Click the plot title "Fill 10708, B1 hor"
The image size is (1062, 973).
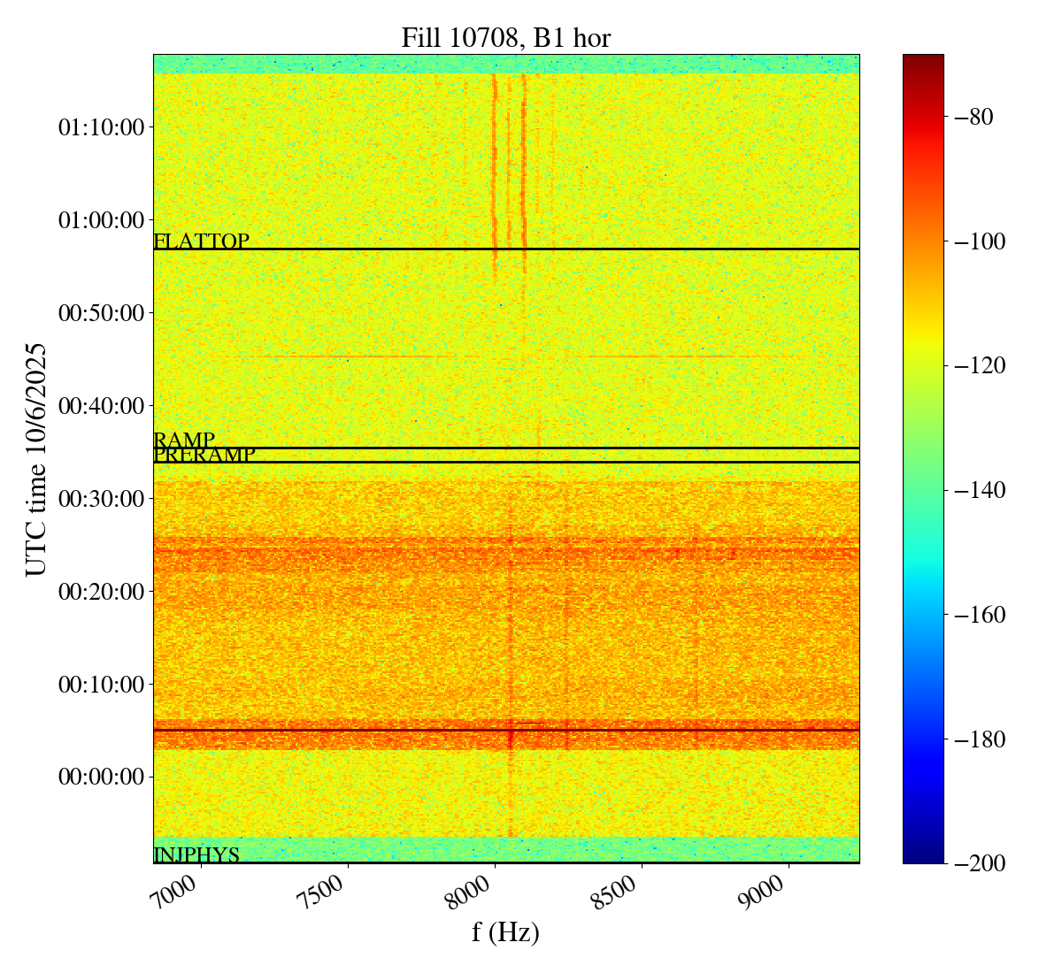coord(505,37)
